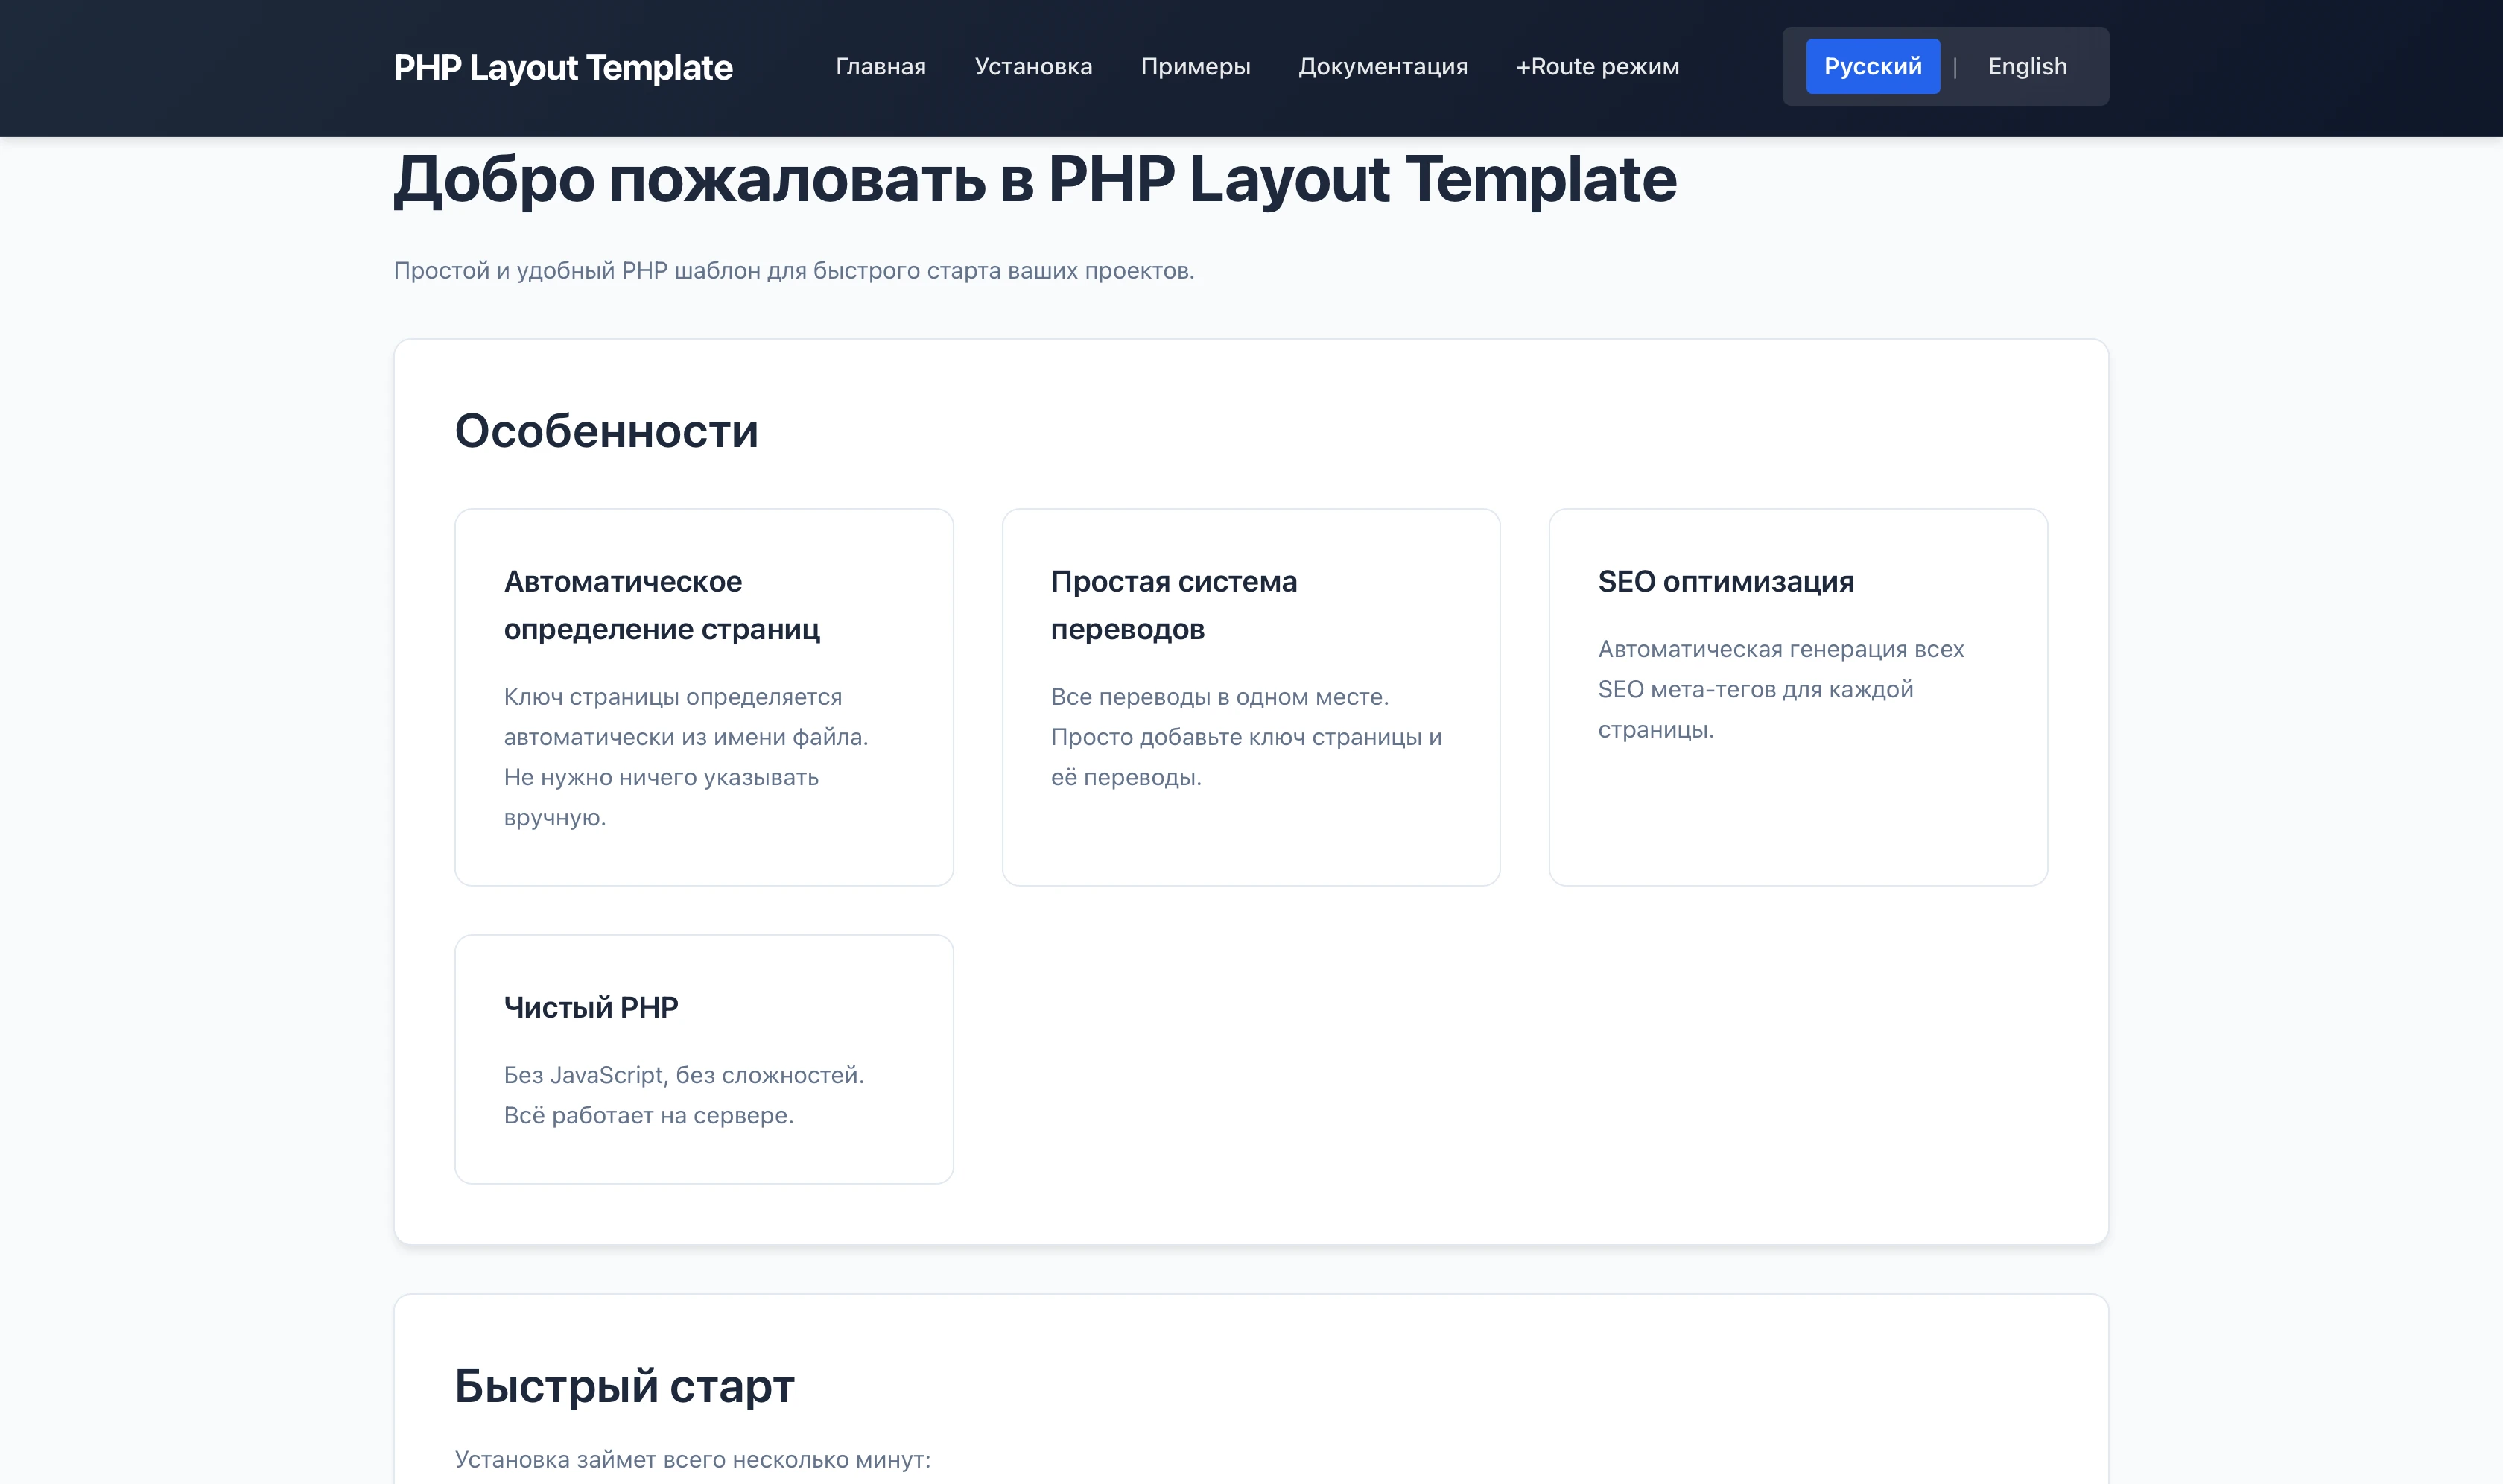Select the +Route режим menu item
The image size is (2503, 1484).
pos(1596,66)
